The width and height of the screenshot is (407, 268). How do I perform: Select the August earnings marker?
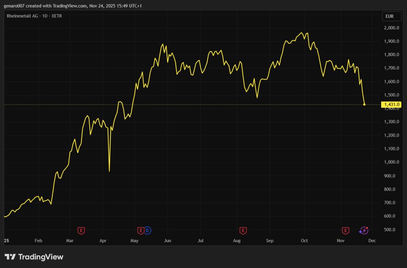click(243, 230)
